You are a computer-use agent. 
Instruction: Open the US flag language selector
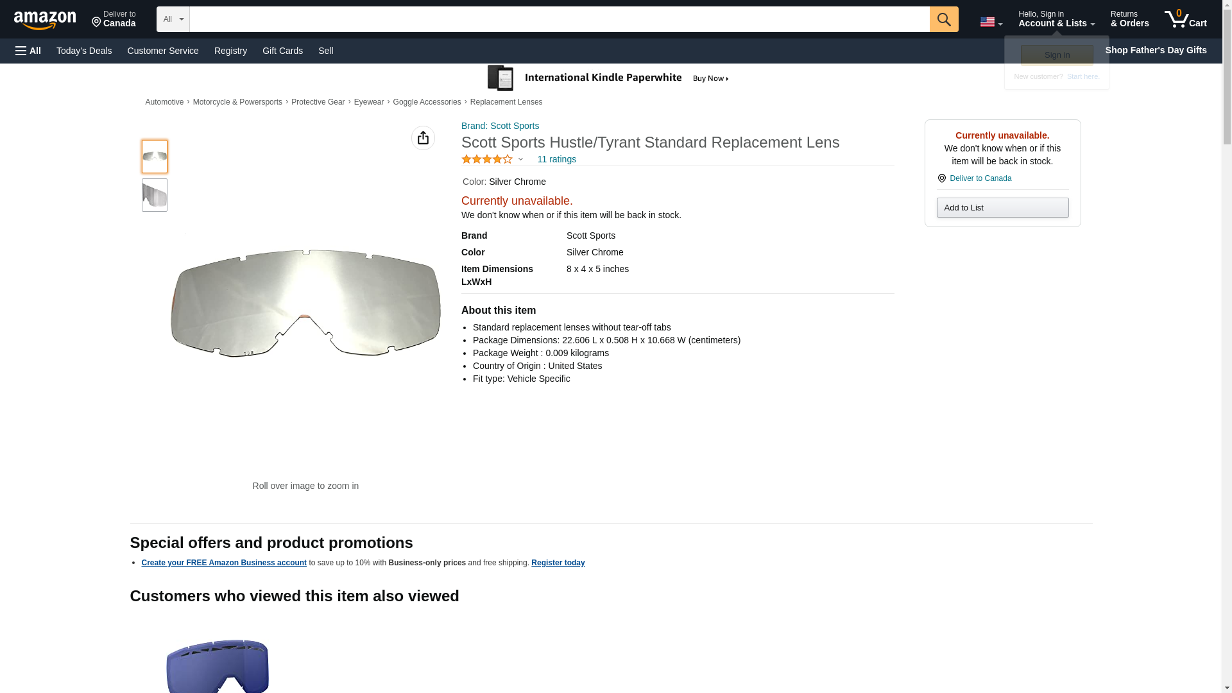(991, 22)
